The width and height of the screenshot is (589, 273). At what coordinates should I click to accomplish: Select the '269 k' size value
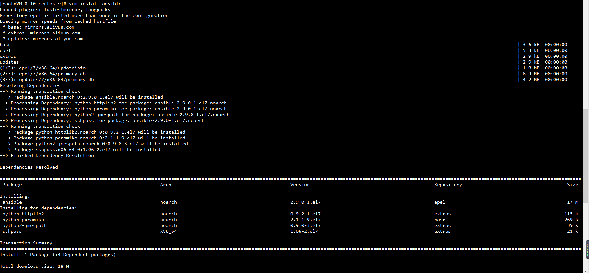571,220
